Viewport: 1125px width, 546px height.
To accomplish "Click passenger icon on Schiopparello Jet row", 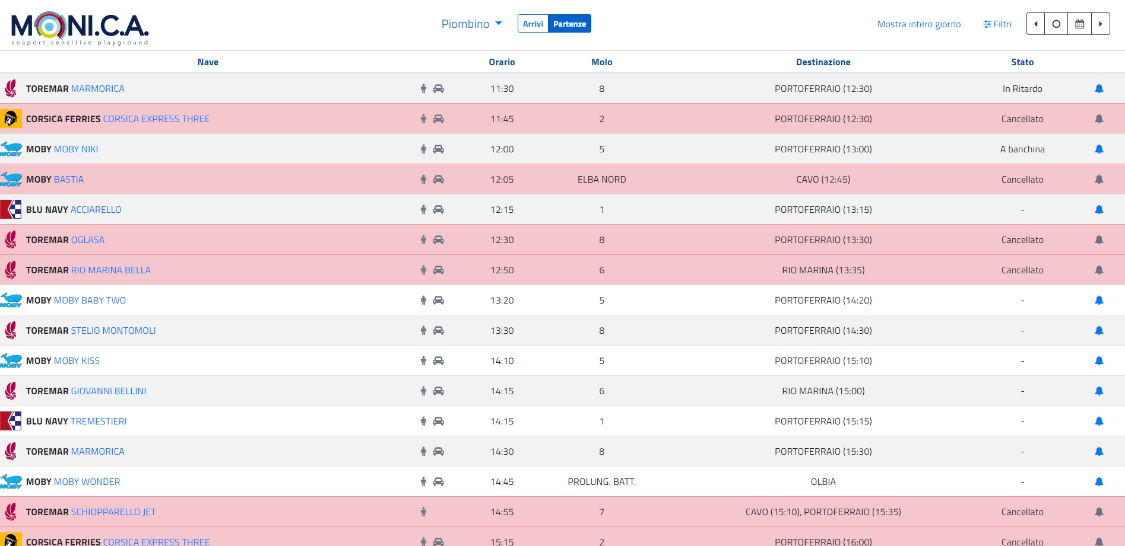I will coord(423,512).
